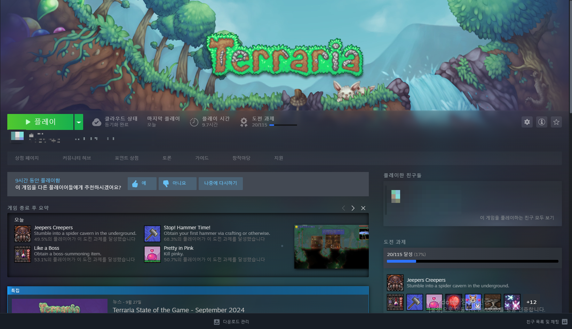Go to previous post-game summary arrow

tap(343, 208)
